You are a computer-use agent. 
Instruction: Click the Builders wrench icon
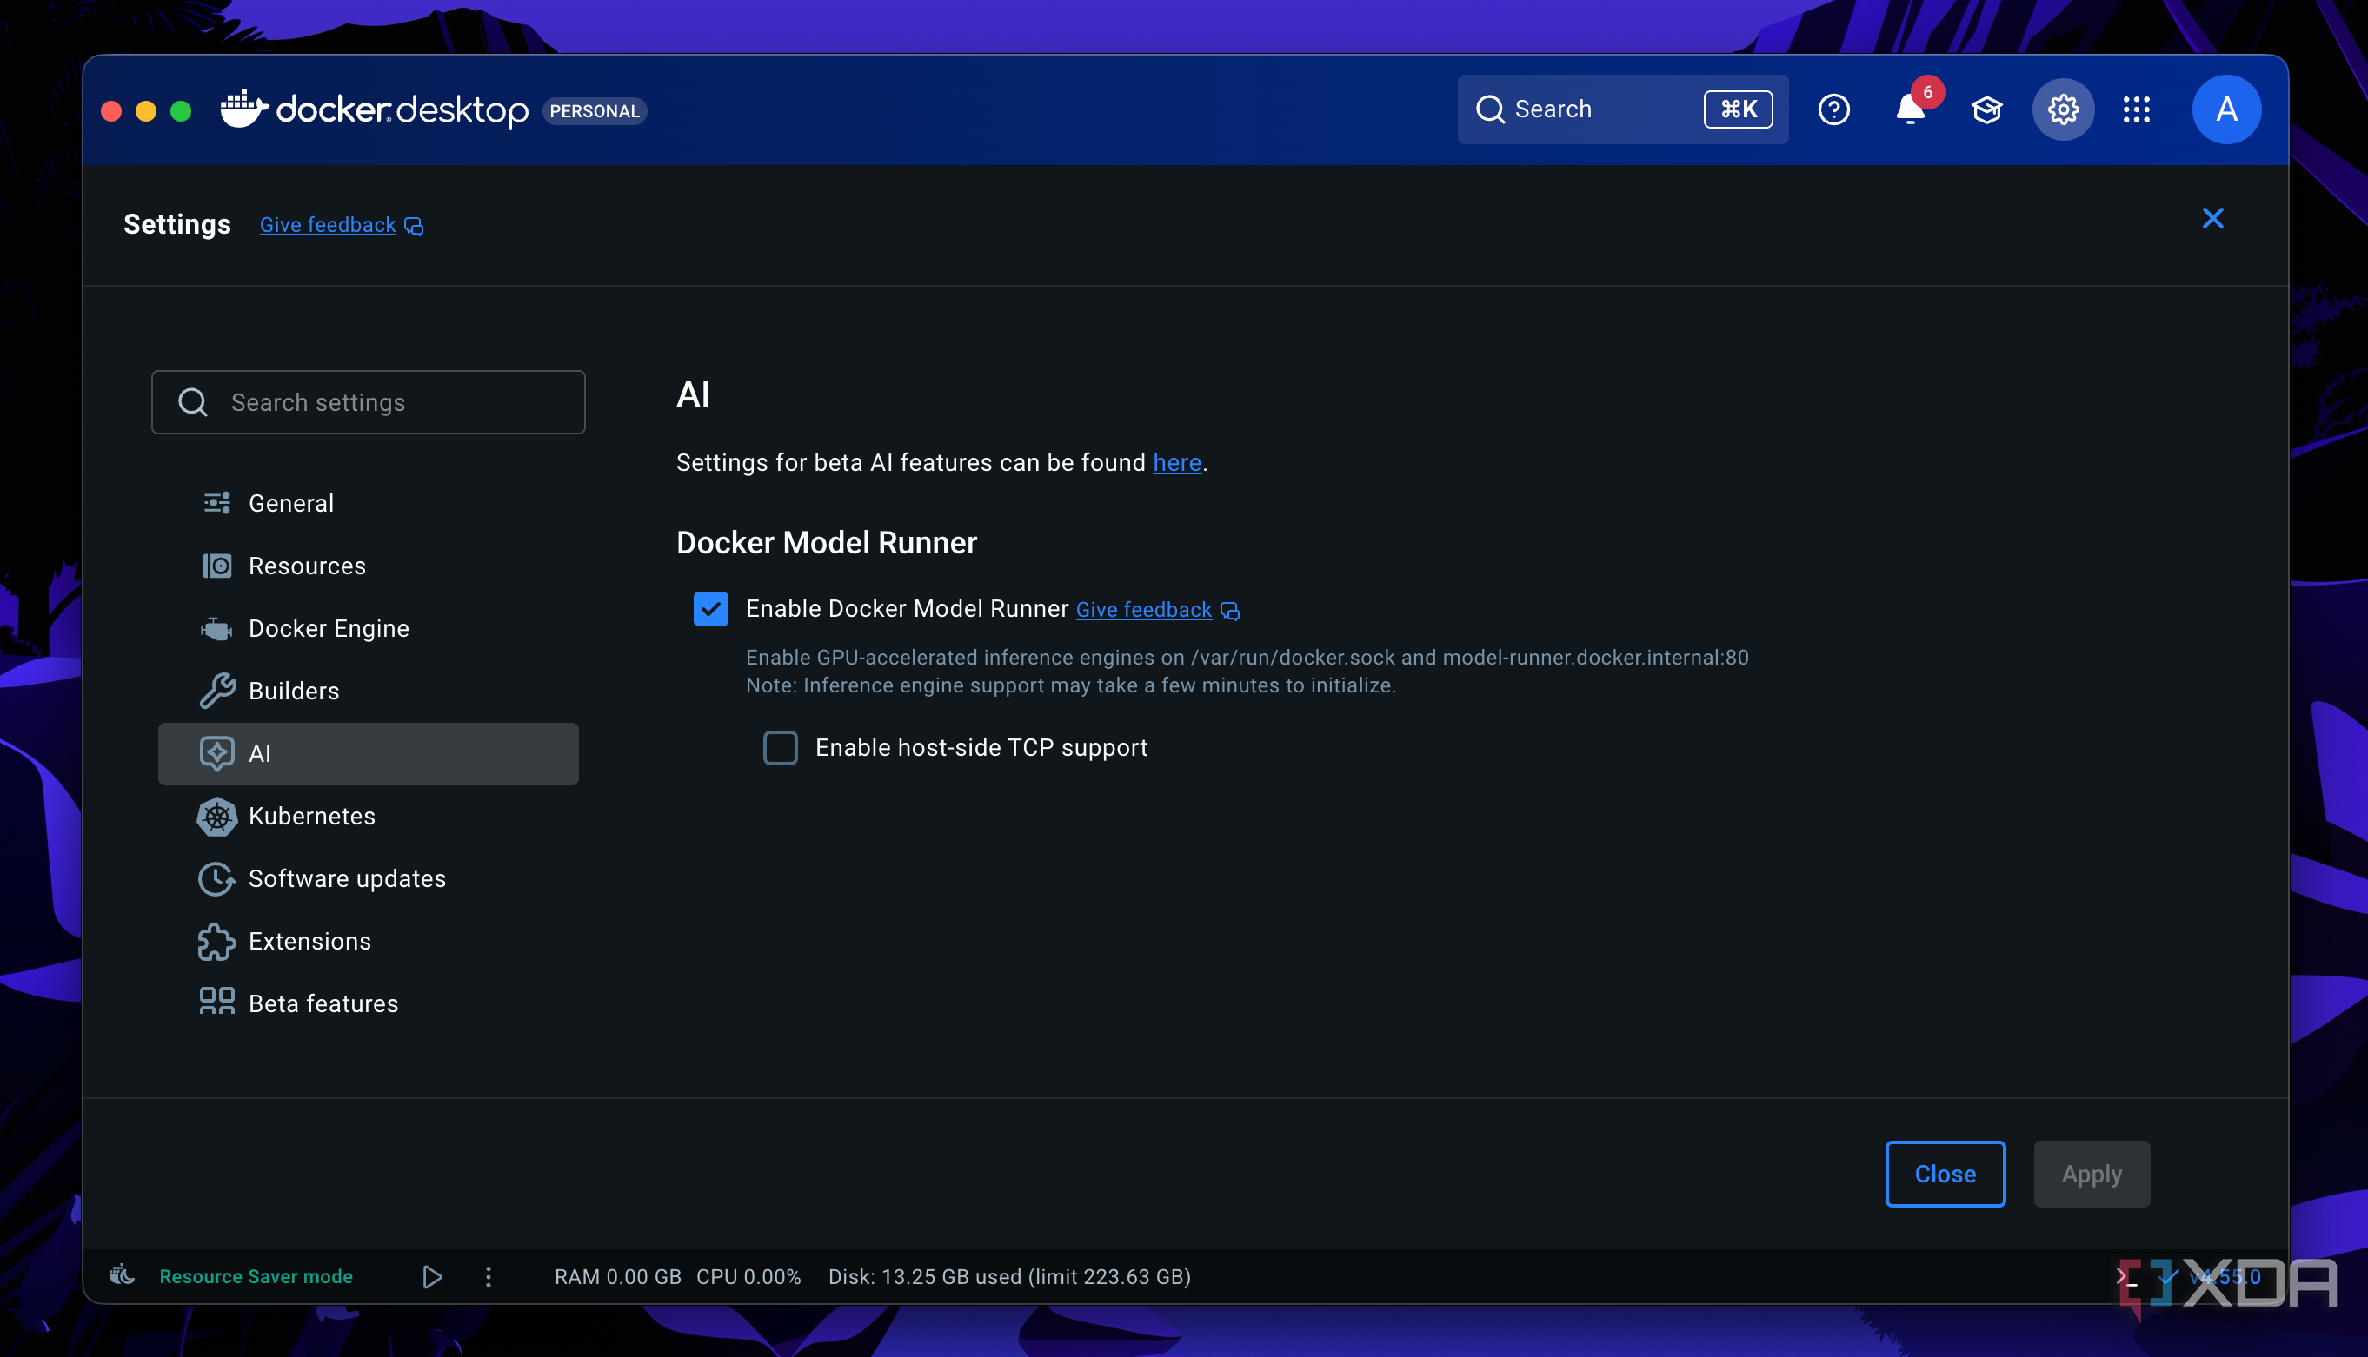pyautogui.click(x=217, y=691)
